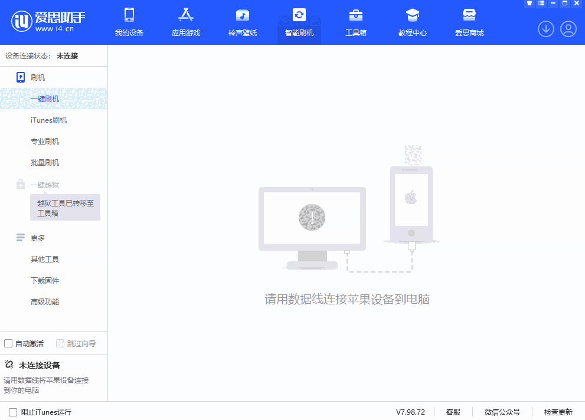This screenshot has width=585, height=420.
Task: Change the skin via the shirt icon
Action: tap(529, 4)
